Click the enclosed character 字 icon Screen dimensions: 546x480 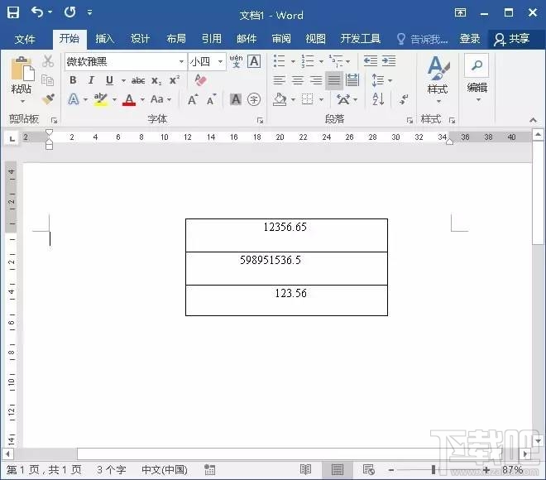(254, 99)
